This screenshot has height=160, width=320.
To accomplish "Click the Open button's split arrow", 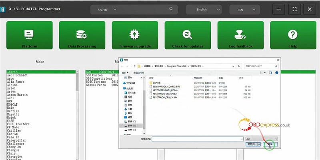I will pos(259,144).
